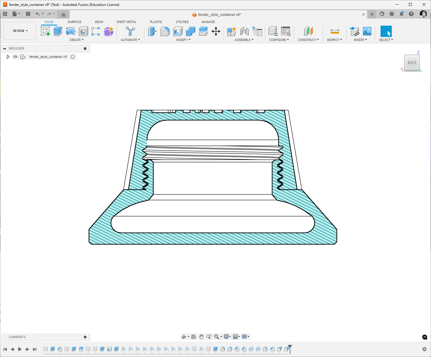Screen dimensions: 431x357
Task: Select the New Component tool
Action: point(232,31)
